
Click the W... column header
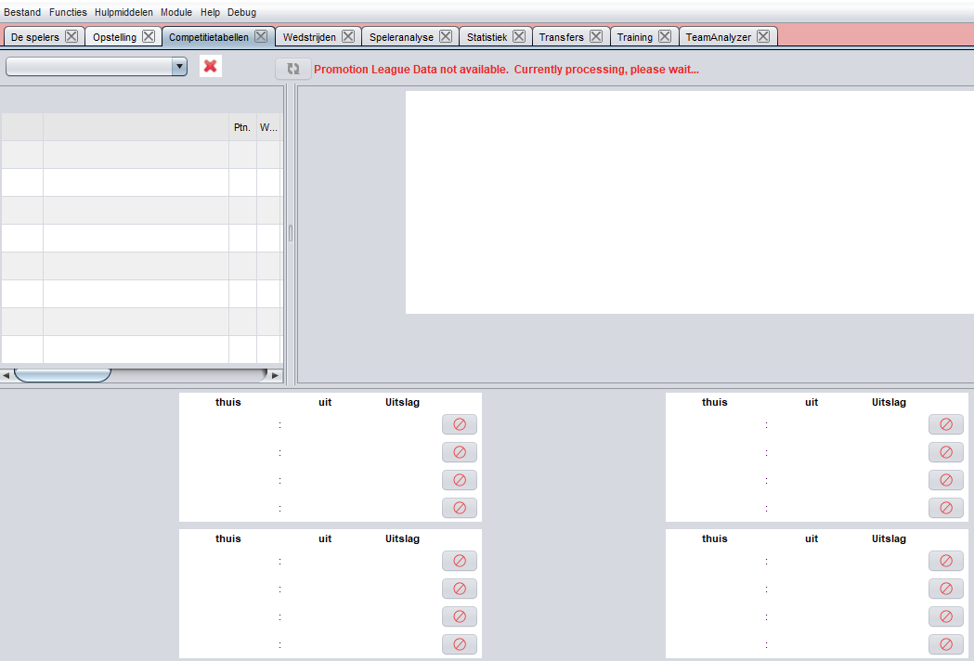tap(269, 127)
